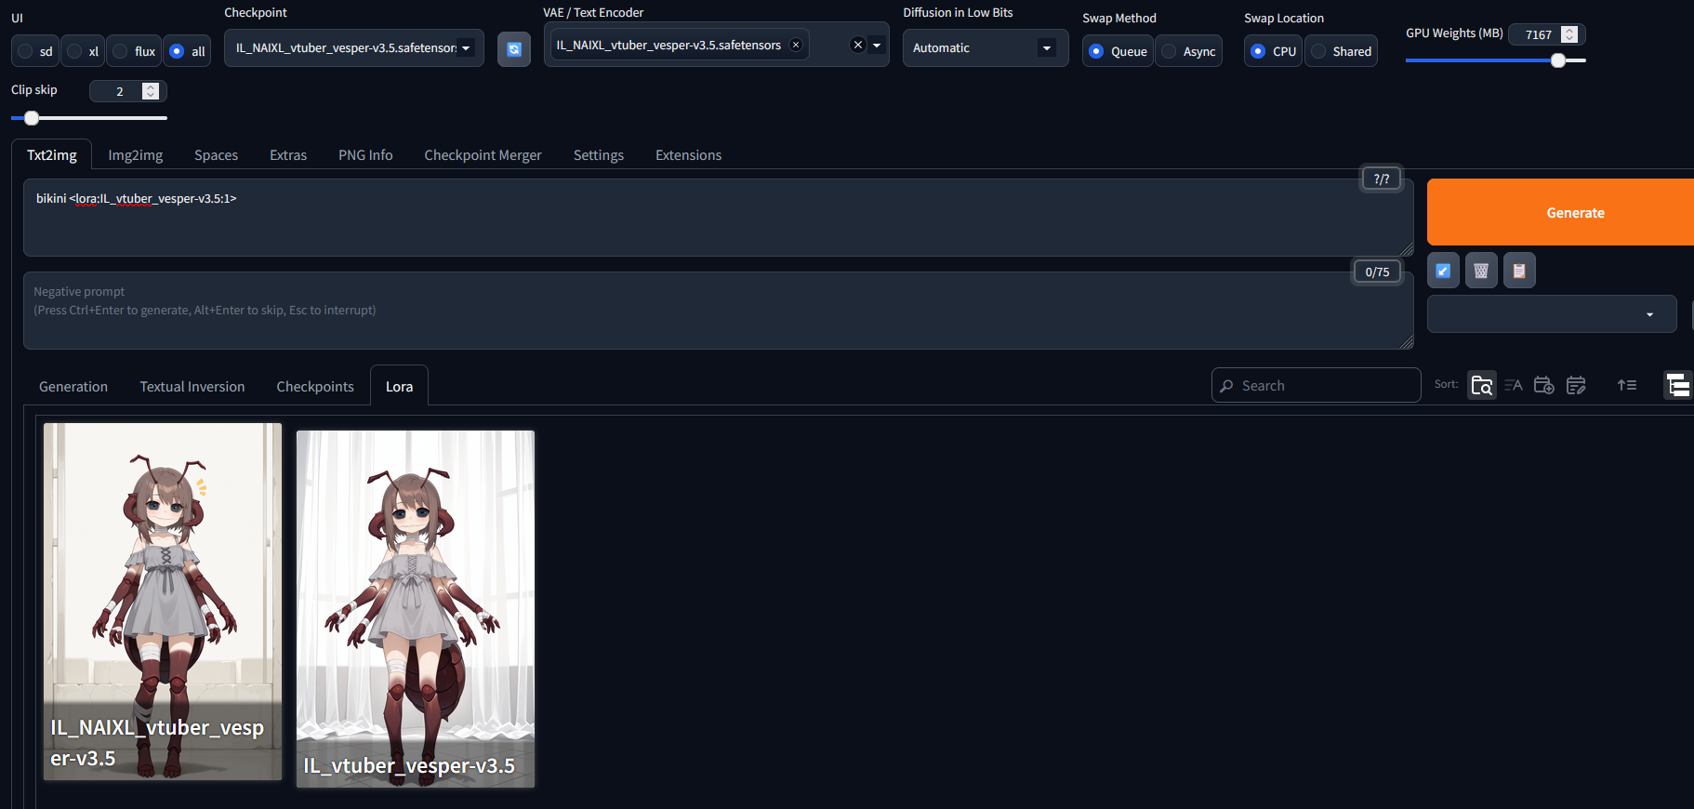This screenshot has width=1694, height=809.
Task: Select the flux UI preset
Action: (x=134, y=51)
